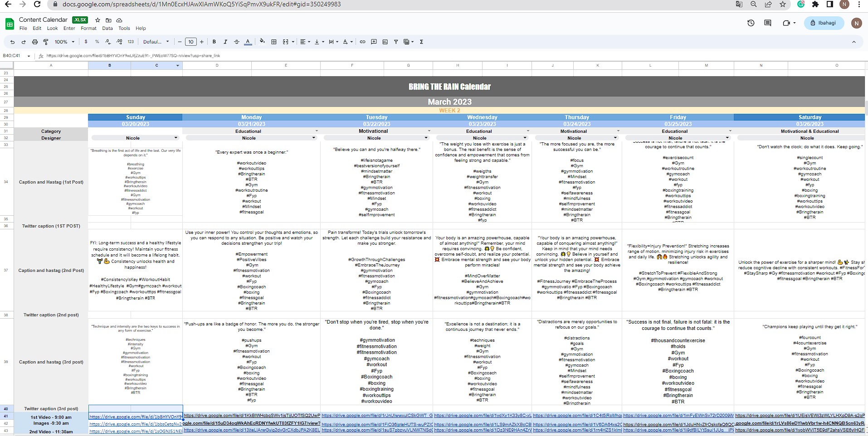This screenshot has width=868, height=436.
Task: Redo the last undone action
Action: pos(24,42)
